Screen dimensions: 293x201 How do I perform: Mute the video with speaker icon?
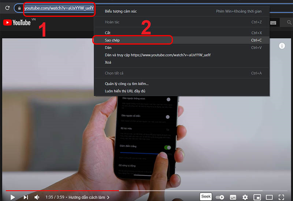37,197
